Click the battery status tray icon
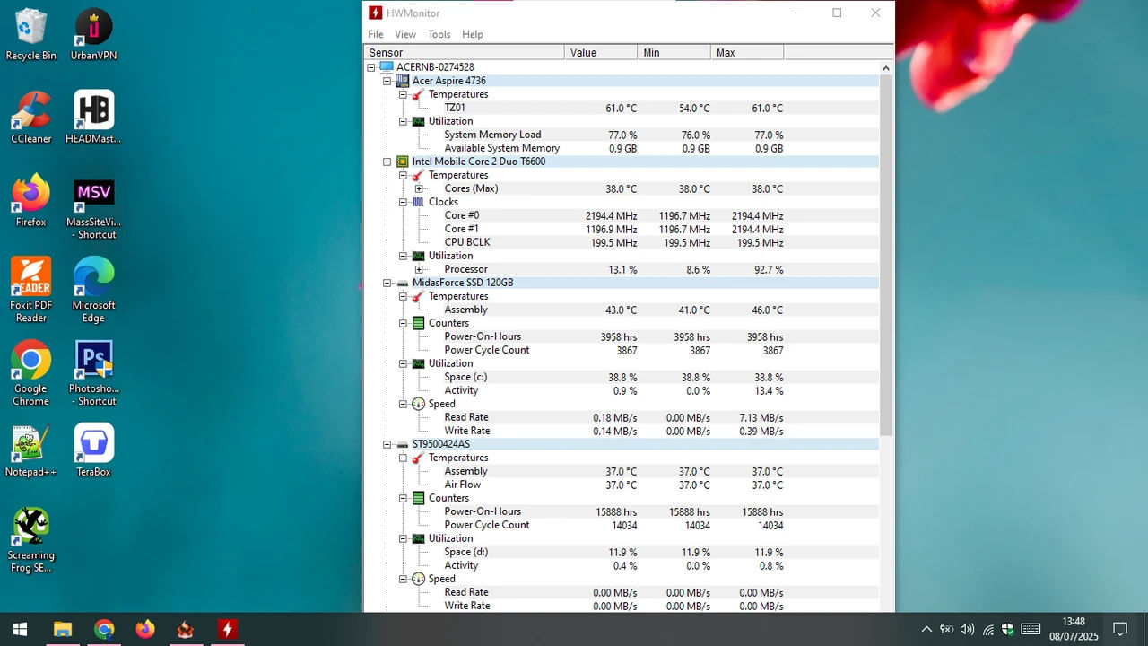1148x646 pixels. pos(946,629)
